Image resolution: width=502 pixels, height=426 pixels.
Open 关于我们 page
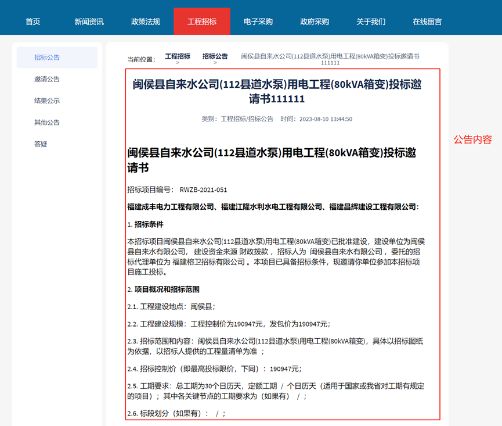tap(371, 22)
